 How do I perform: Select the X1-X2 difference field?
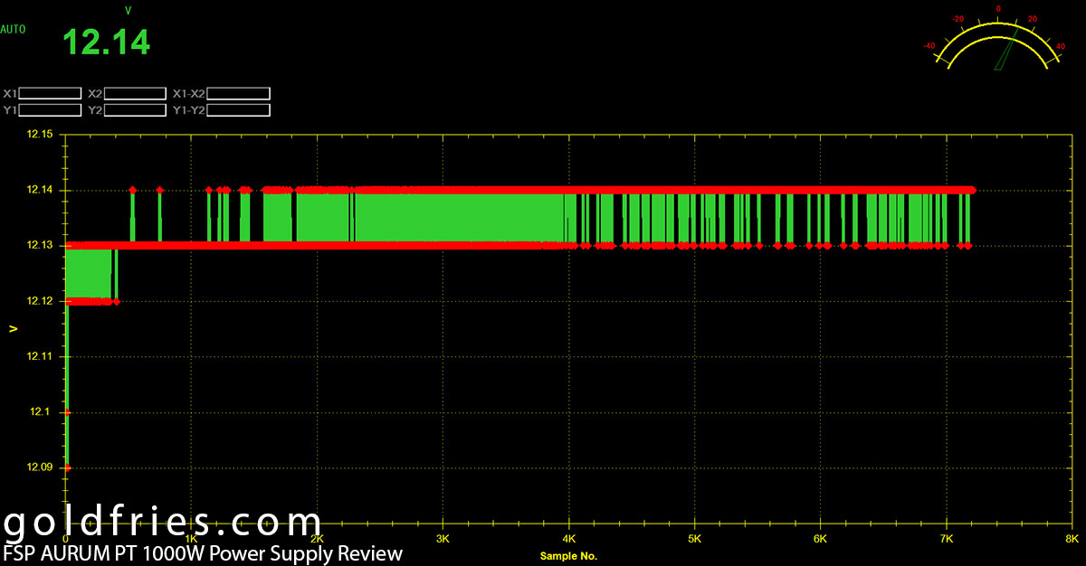pos(238,93)
